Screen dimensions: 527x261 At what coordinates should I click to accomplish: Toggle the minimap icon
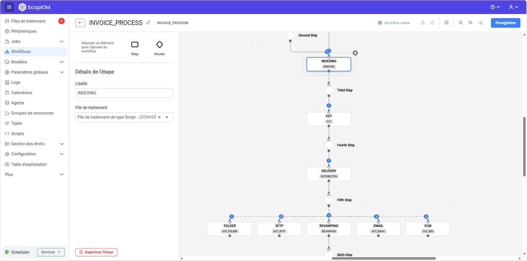[446, 23]
